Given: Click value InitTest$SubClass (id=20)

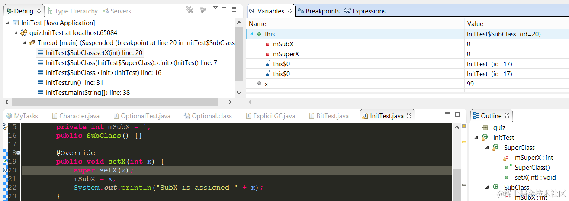Looking at the screenshot, I should [x=504, y=34].
